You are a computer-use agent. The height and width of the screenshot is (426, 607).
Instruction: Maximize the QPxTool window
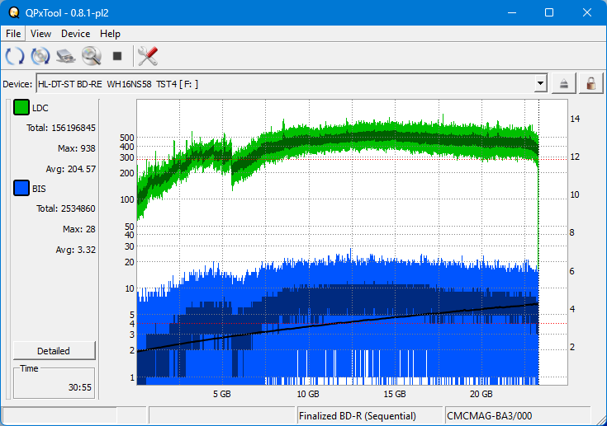click(549, 12)
